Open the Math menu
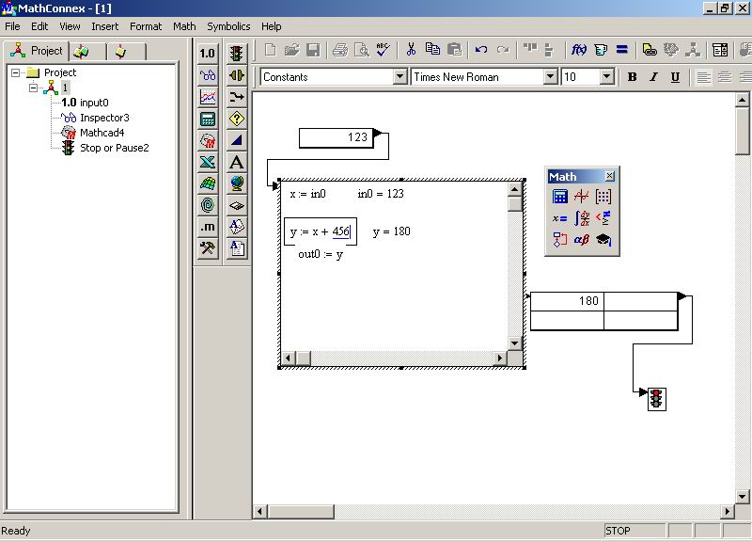752x542 pixels. 184,26
